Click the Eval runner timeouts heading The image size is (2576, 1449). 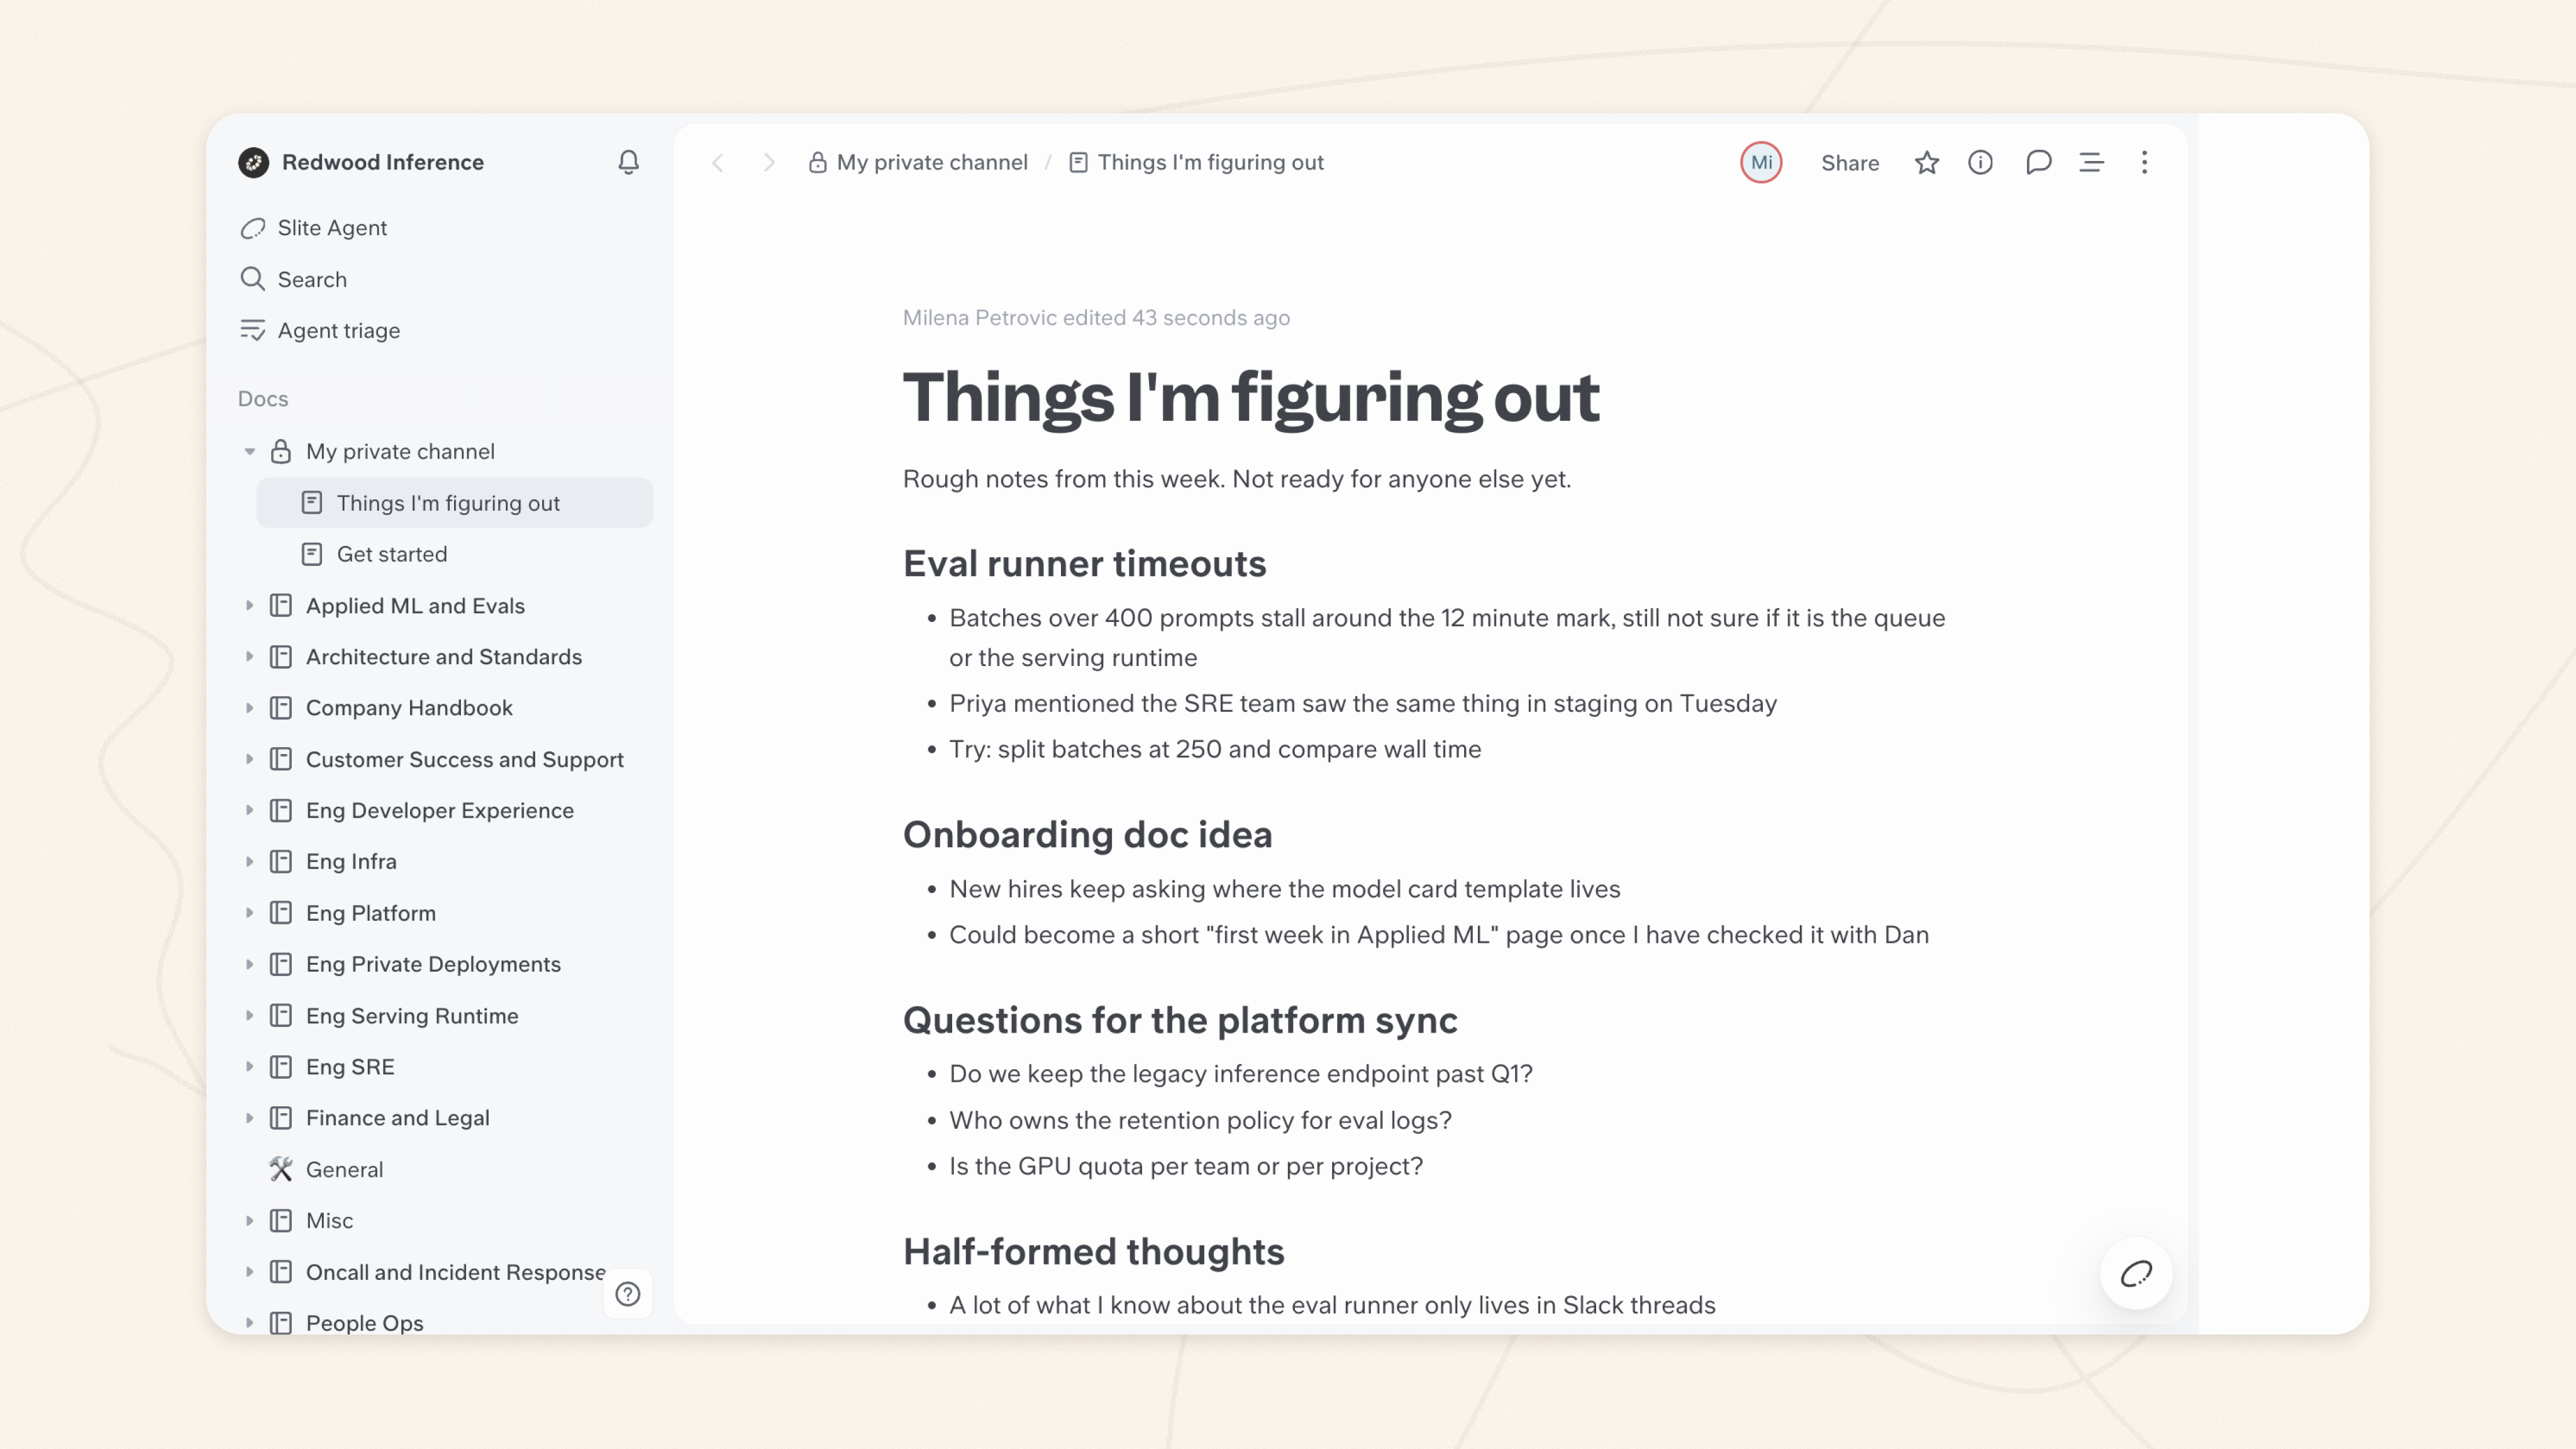tap(1084, 563)
